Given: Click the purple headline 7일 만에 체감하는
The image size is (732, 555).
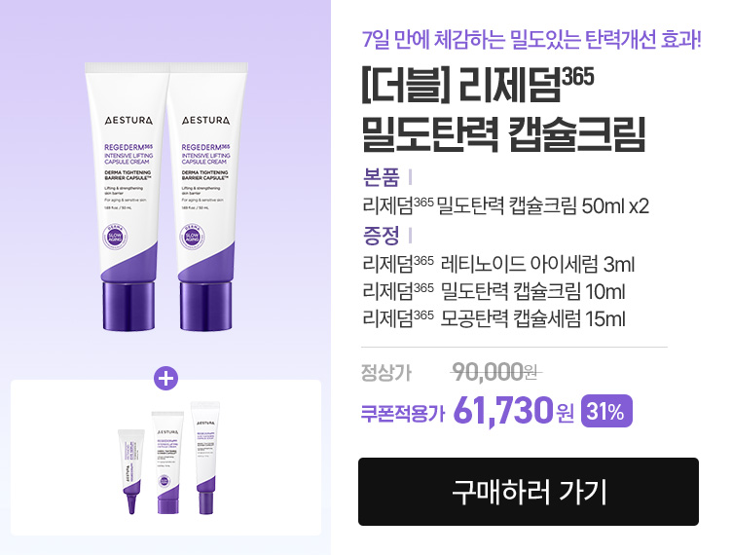Looking at the screenshot, I should coord(532,39).
